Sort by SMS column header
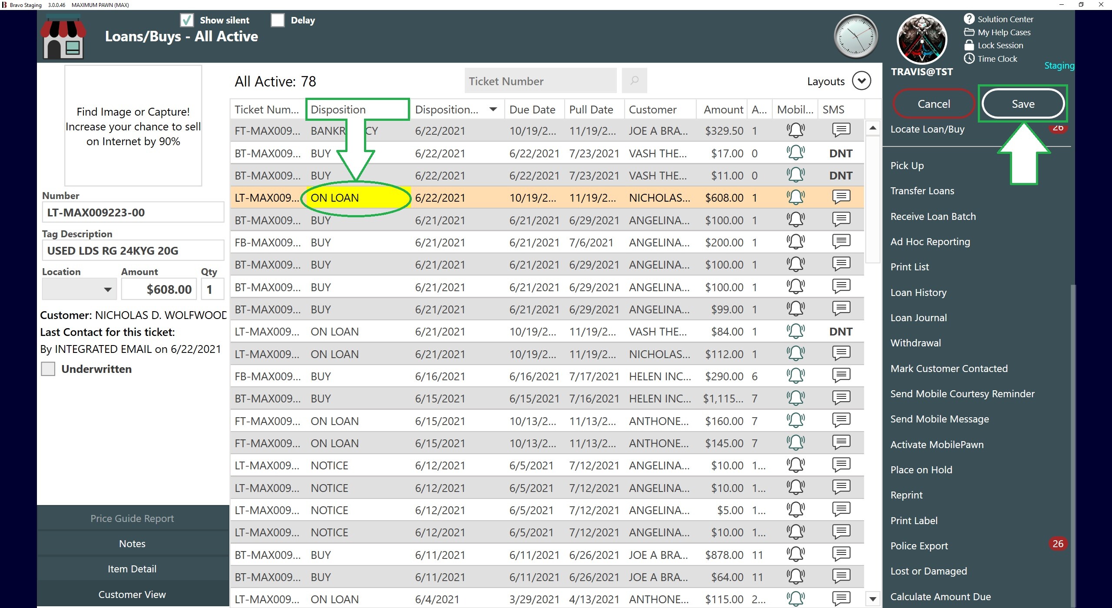Screen dimensions: 1112x608 click(841, 110)
